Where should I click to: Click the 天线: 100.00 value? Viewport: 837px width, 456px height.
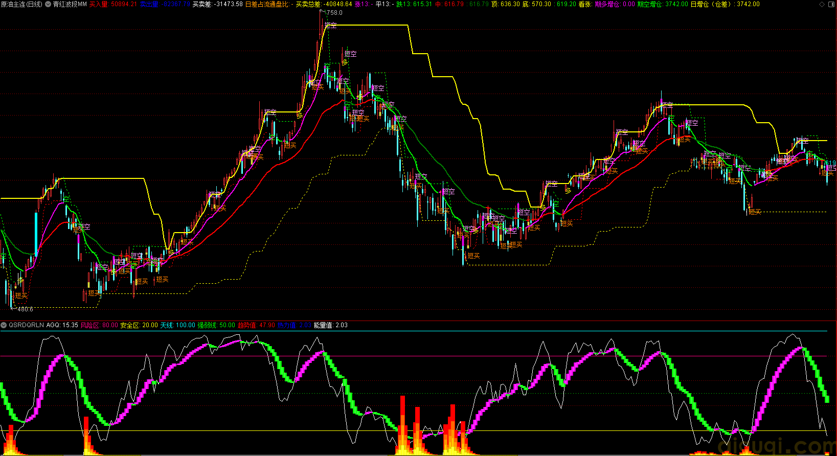point(178,325)
